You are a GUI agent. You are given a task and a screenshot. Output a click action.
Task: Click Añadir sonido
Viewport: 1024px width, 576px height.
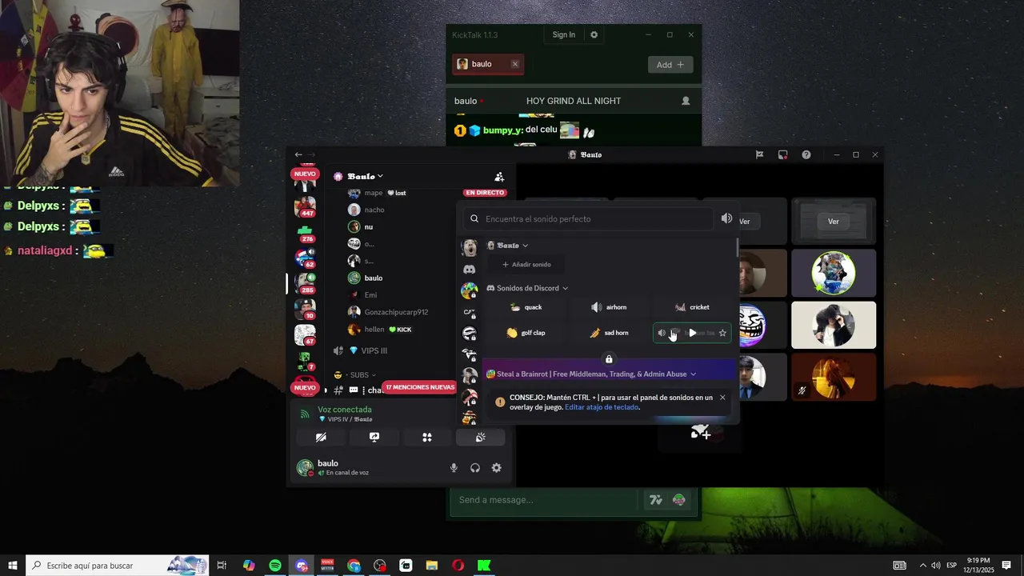526,265
